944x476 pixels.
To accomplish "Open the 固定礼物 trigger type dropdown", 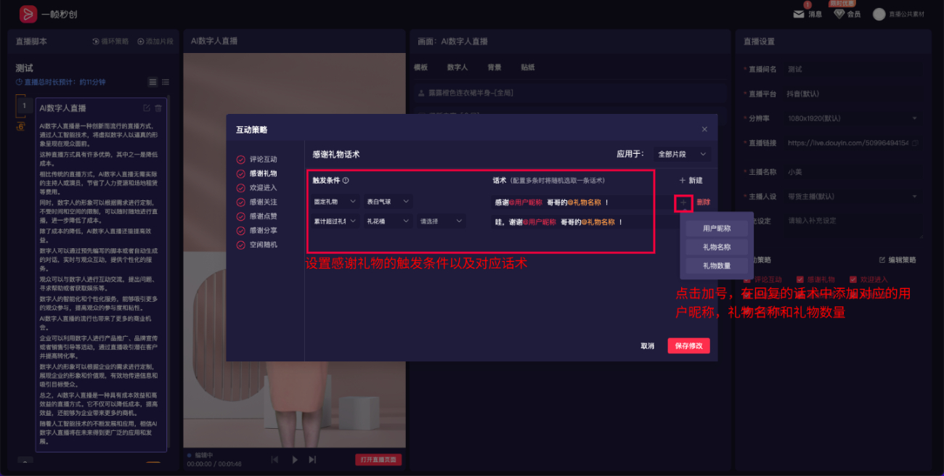I will pyautogui.click(x=335, y=202).
